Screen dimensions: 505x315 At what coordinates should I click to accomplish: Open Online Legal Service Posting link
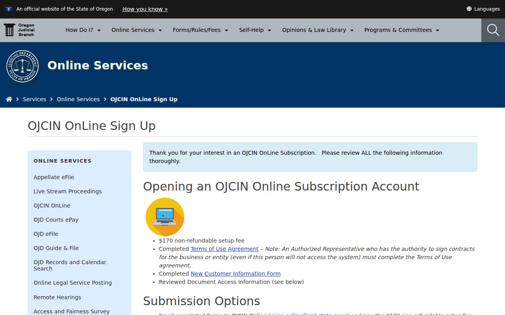(x=73, y=283)
